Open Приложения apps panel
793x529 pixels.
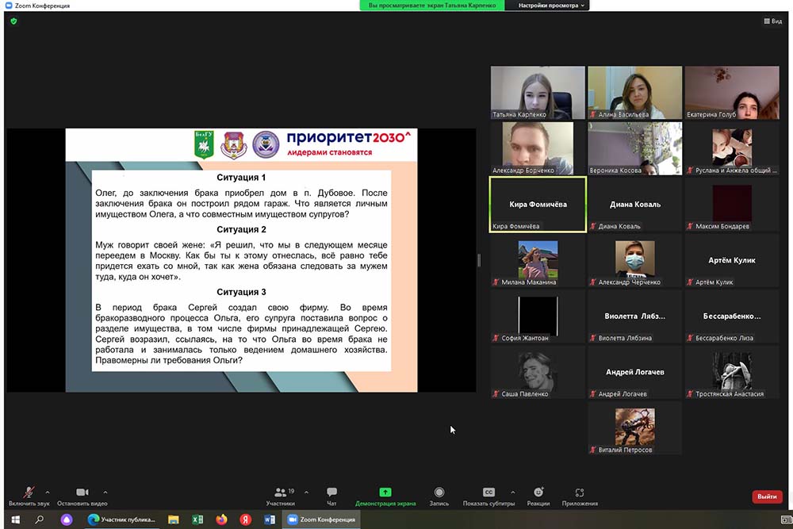point(580,493)
